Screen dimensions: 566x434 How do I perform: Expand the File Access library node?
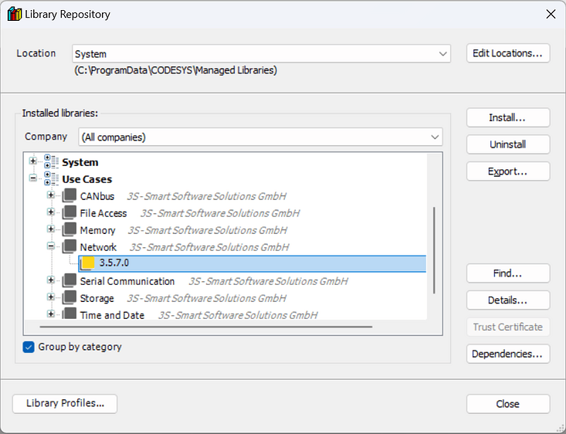[51, 212]
